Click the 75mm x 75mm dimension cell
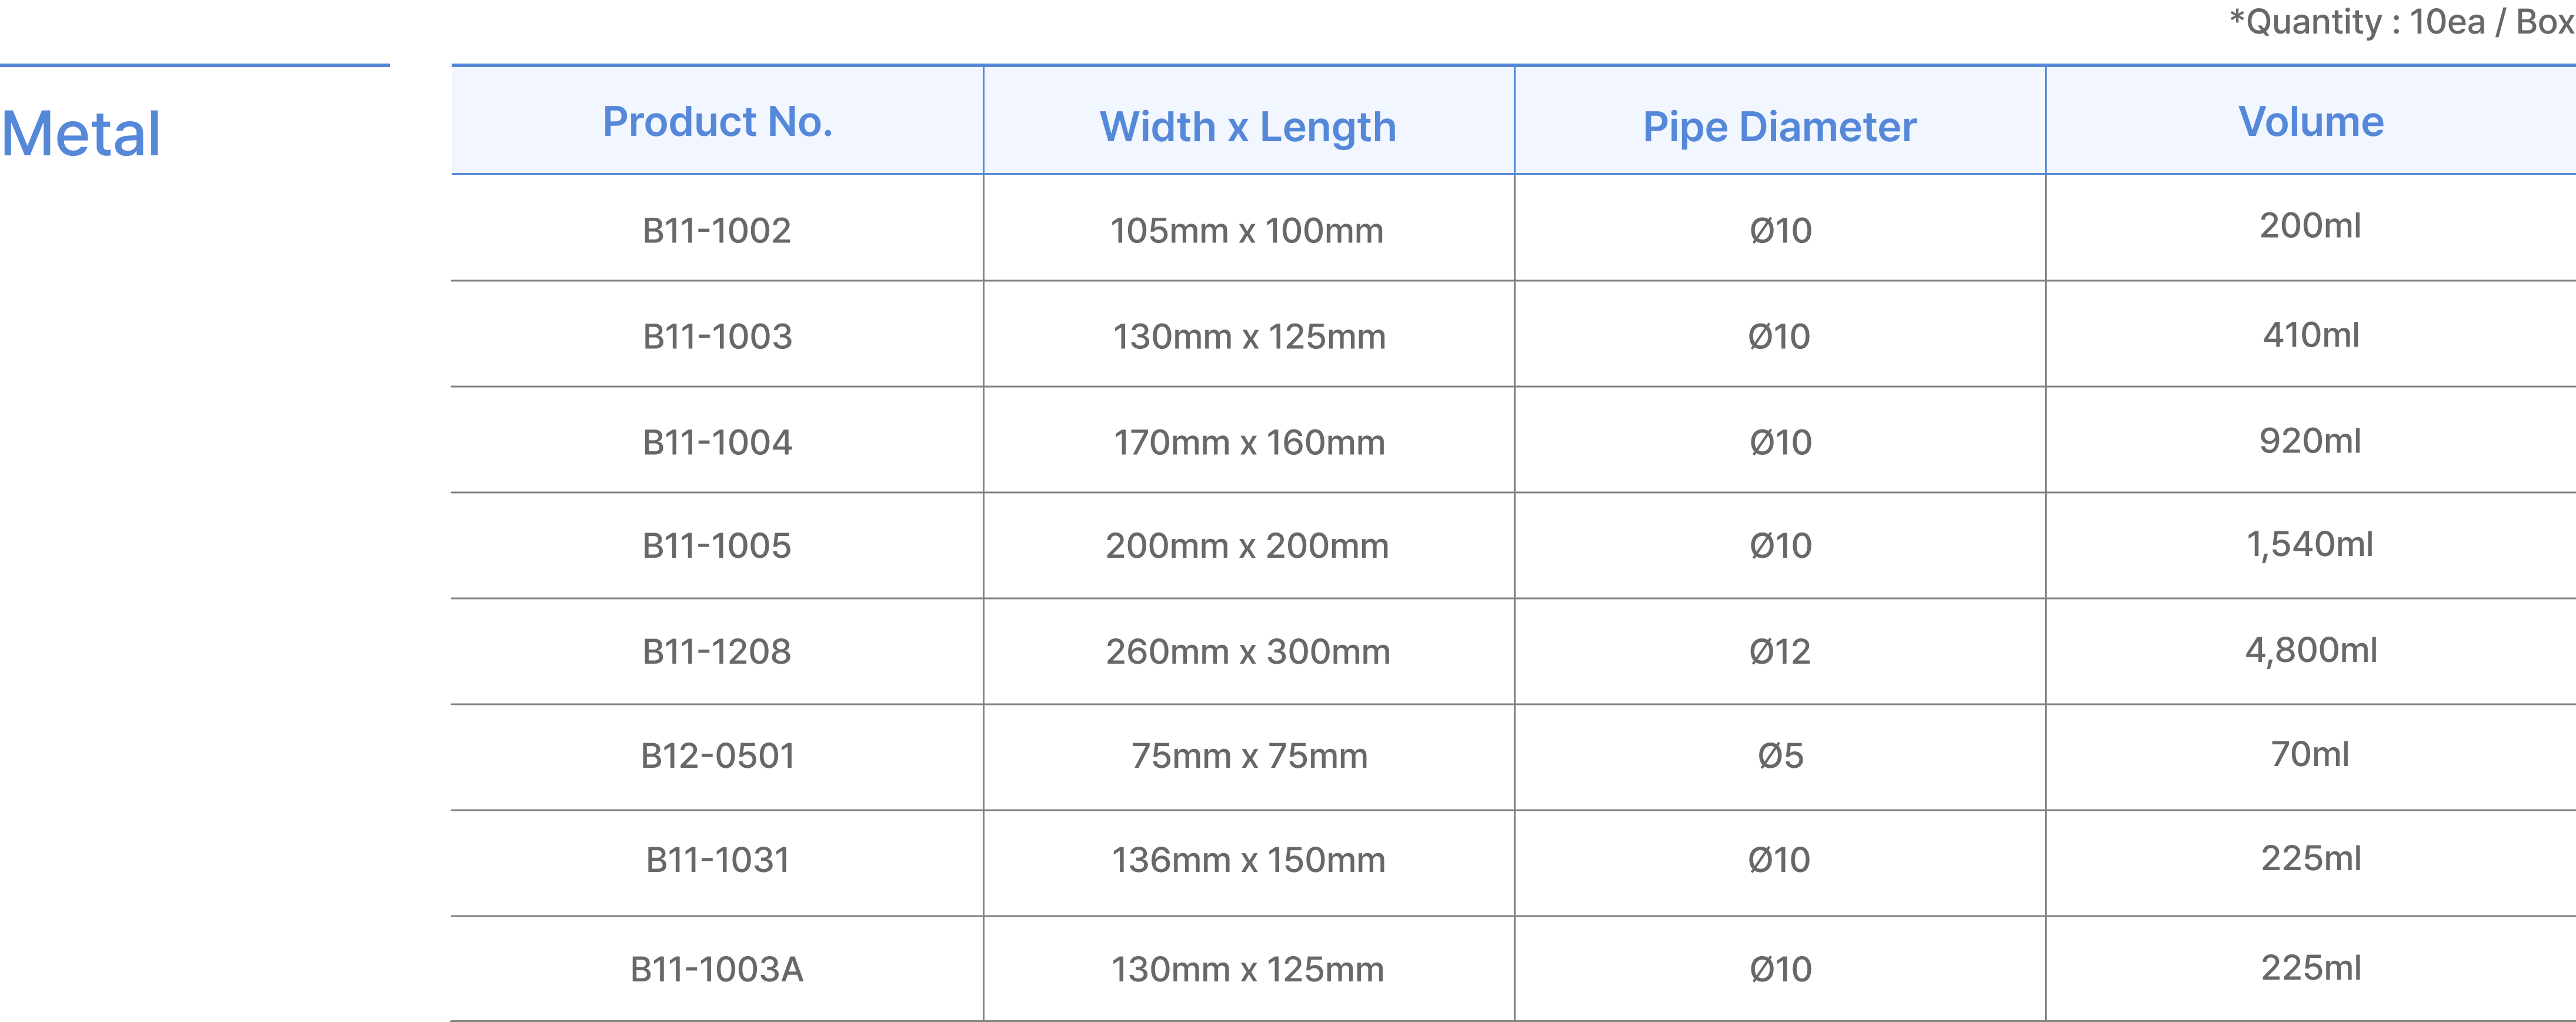This screenshot has width=2576, height=1022. pyautogui.click(x=1248, y=756)
